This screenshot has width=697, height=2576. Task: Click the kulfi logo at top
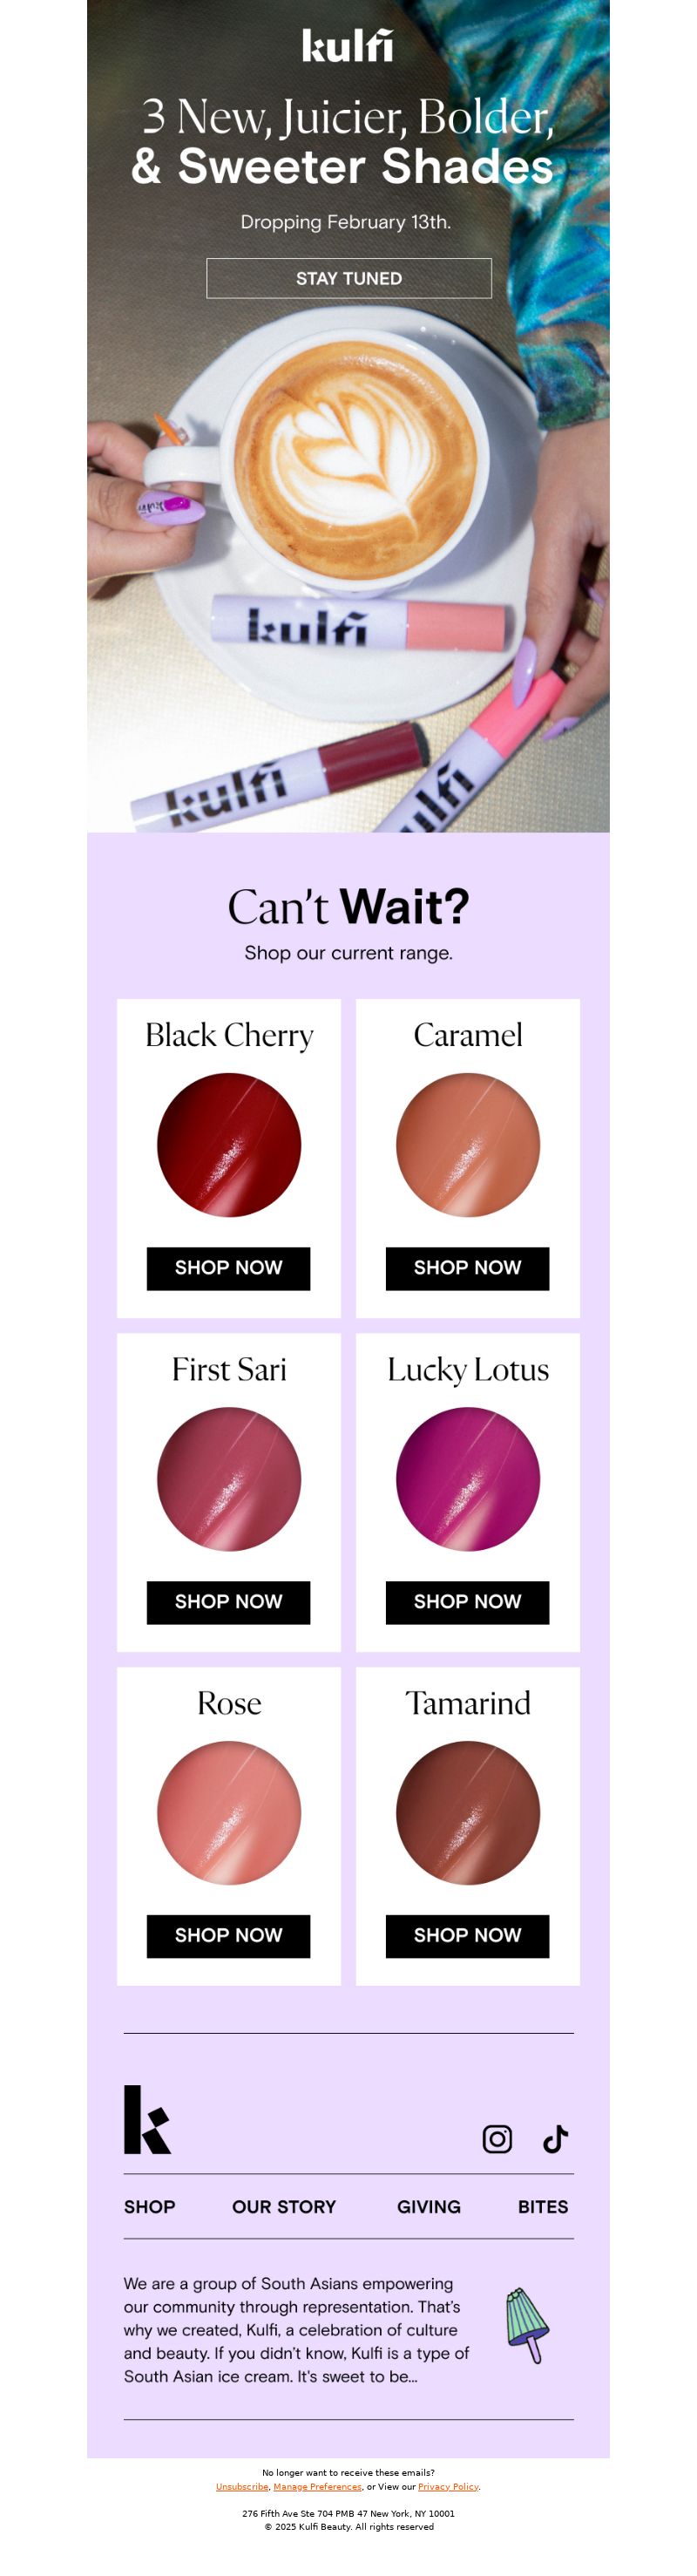348,45
